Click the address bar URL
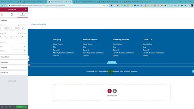 pos(38,5)
